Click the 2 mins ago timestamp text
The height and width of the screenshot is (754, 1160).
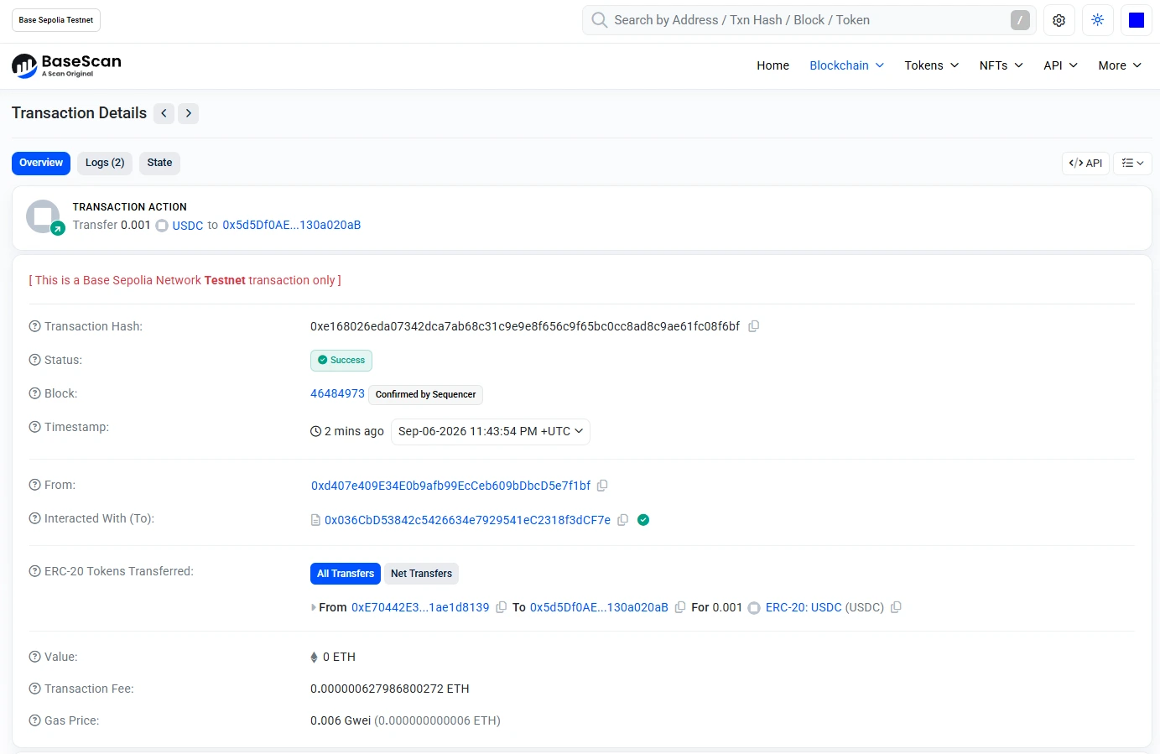(x=354, y=431)
